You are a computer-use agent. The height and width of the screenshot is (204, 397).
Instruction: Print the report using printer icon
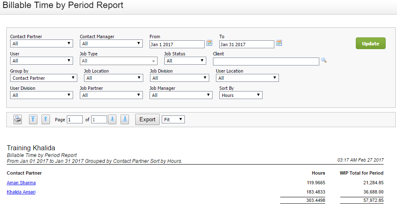click(18, 119)
